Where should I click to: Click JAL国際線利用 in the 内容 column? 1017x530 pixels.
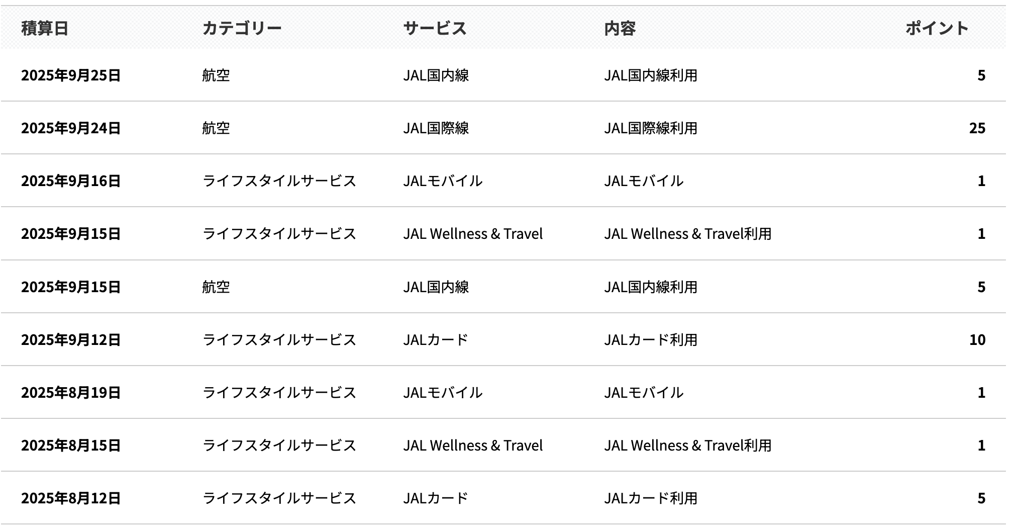pyautogui.click(x=650, y=128)
